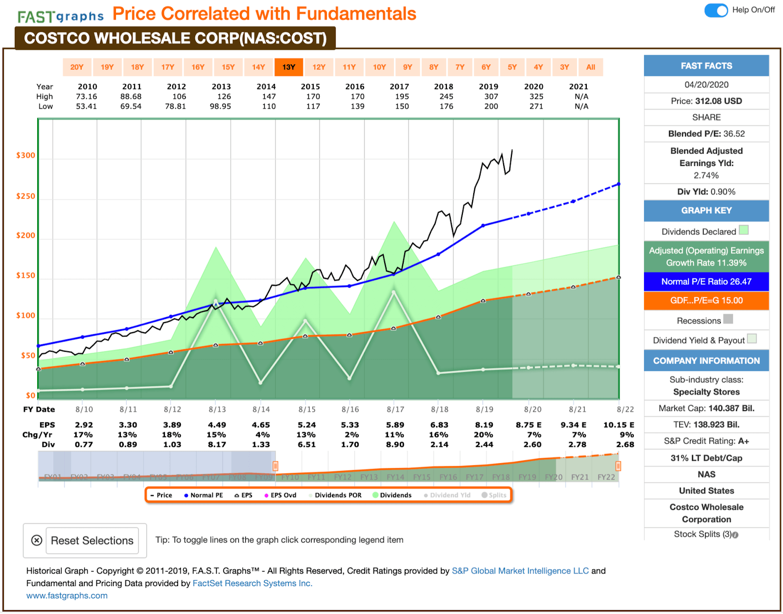Open S&P Global Market Intelligence LLC link
The width and height of the screenshot is (783, 614).
coord(520,571)
